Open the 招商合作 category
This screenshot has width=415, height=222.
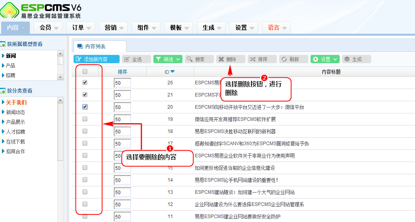click(16, 151)
